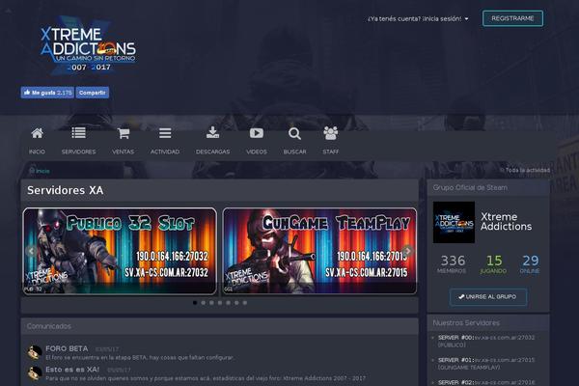Click the 29 ONLINE count

[x=530, y=263]
